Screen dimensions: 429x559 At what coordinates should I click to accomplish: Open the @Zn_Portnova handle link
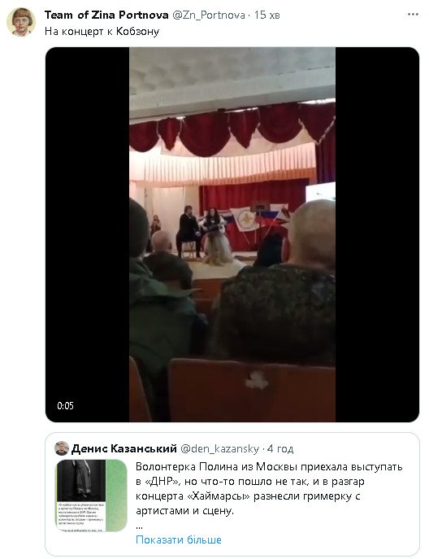tap(209, 15)
